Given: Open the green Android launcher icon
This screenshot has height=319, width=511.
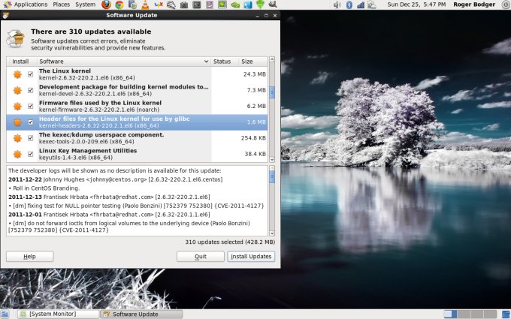Looking at the screenshot, I should coord(260,5).
